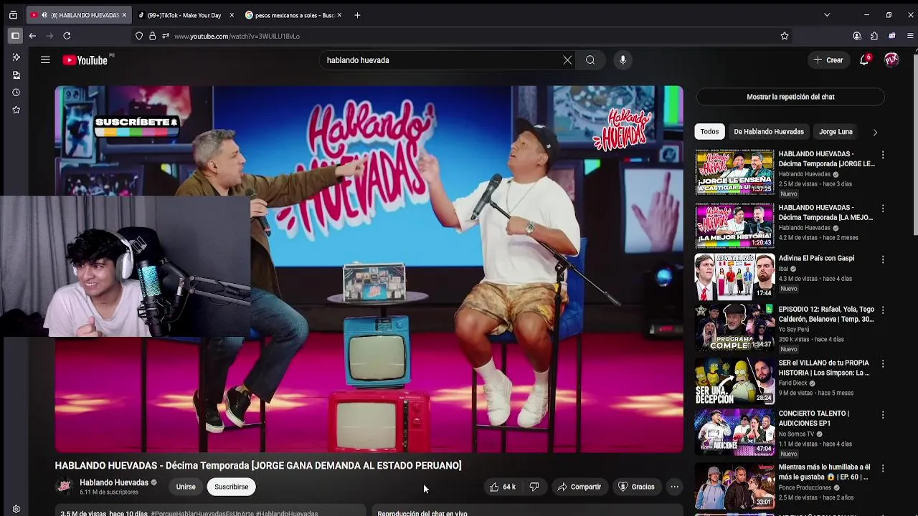Dislike the video with the thumbs down
This screenshot has height=516, width=918.
pyautogui.click(x=534, y=487)
